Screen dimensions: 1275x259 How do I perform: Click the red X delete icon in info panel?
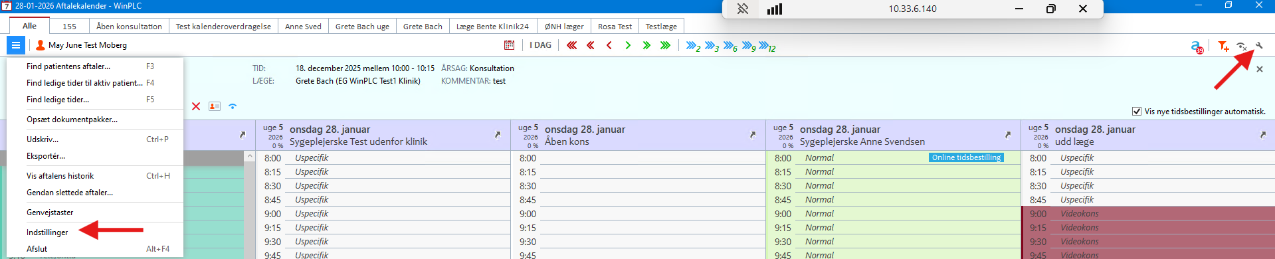(196, 106)
